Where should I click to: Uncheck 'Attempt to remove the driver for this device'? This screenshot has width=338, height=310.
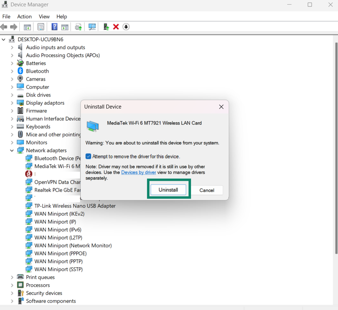(88, 156)
